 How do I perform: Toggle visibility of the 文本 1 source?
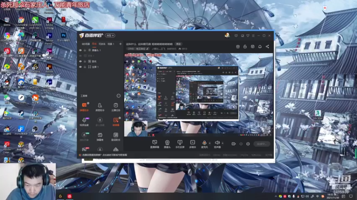point(80,56)
